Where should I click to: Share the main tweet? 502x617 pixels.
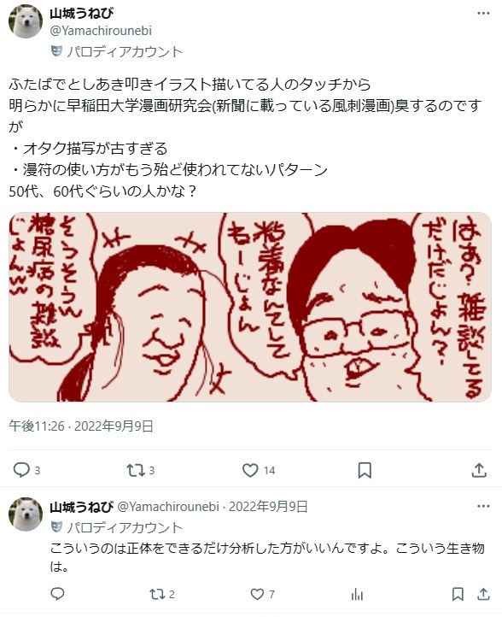click(x=479, y=470)
